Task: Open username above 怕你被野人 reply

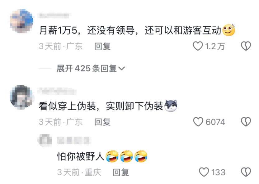Action: pos(74,141)
